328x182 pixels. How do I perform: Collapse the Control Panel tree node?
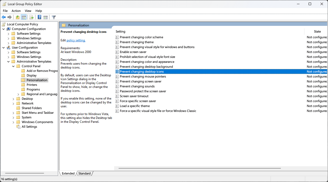(13, 66)
